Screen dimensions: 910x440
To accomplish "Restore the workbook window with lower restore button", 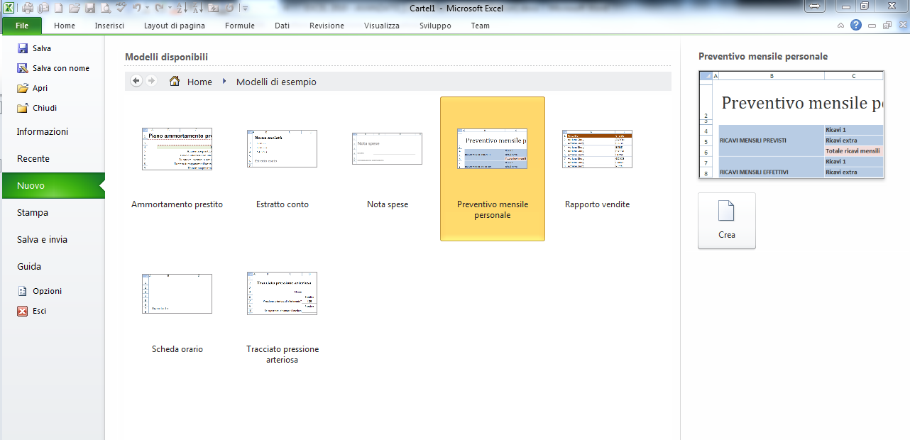I will [x=887, y=25].
